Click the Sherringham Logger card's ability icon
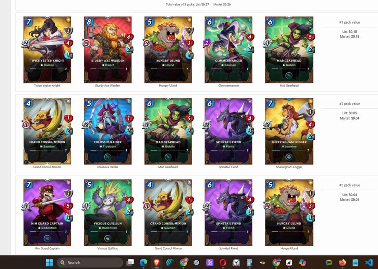Image resolution: width=378 pixels, height=269 pixels. [289, 157]
